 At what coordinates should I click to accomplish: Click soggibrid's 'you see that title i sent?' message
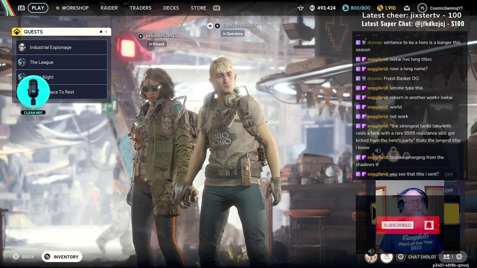397,174
